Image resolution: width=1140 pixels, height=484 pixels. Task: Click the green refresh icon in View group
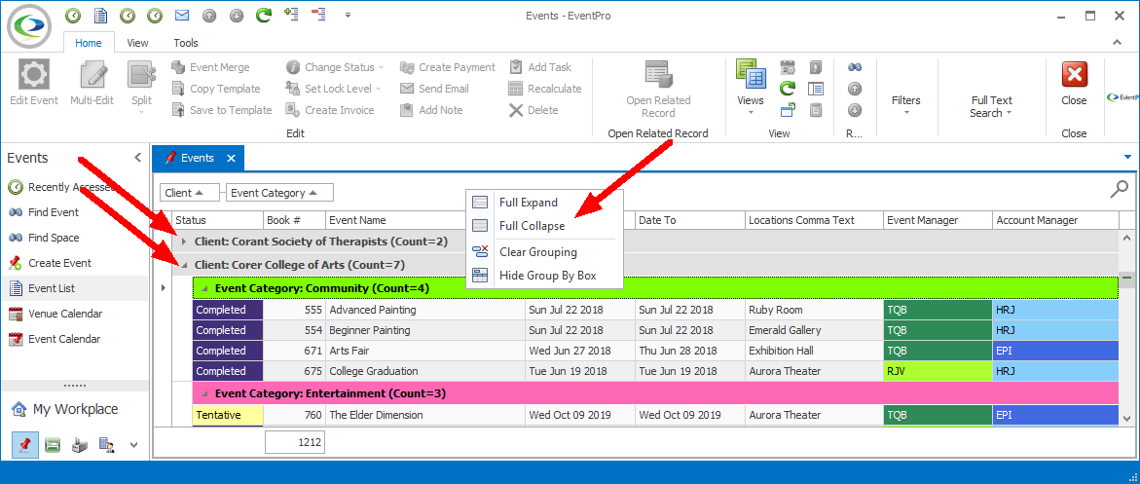click(x=788, y=89)
